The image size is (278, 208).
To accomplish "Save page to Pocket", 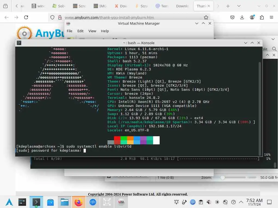I will 232,17.
